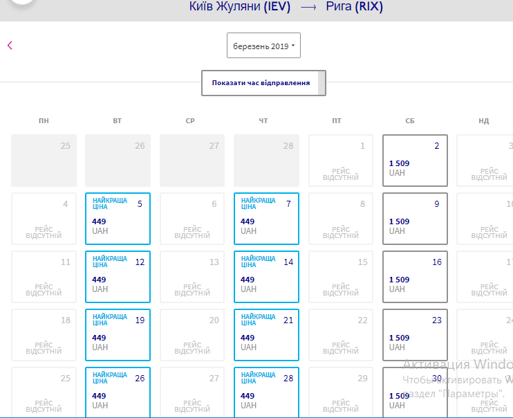Pick Saturday March 9 flight
The height and width of the screenshot is (418, 513).
(x=415, y=219)
